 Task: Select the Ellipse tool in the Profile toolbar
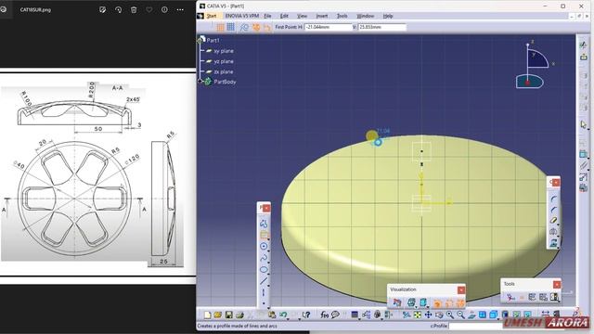coord(264,270)
